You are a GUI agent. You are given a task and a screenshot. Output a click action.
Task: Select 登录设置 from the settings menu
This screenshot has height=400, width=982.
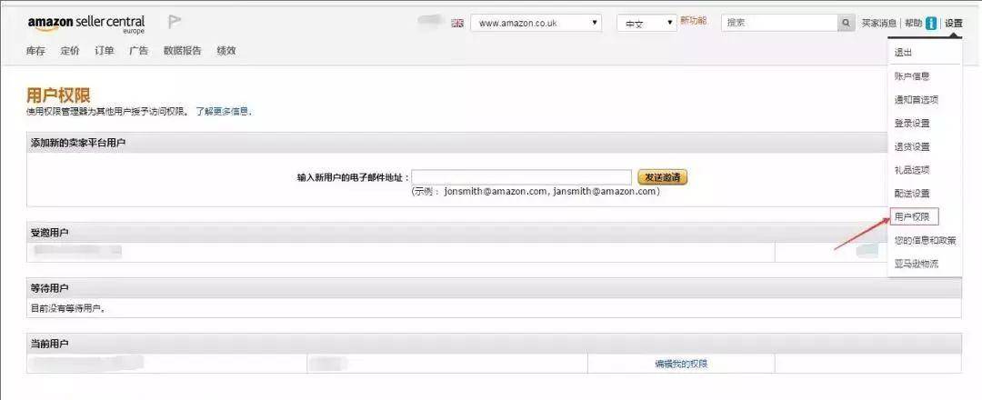[x=912, y=124]
